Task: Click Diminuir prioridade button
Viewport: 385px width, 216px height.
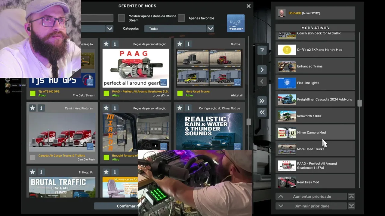Action: pyautogui.click(x=311, y=206)
